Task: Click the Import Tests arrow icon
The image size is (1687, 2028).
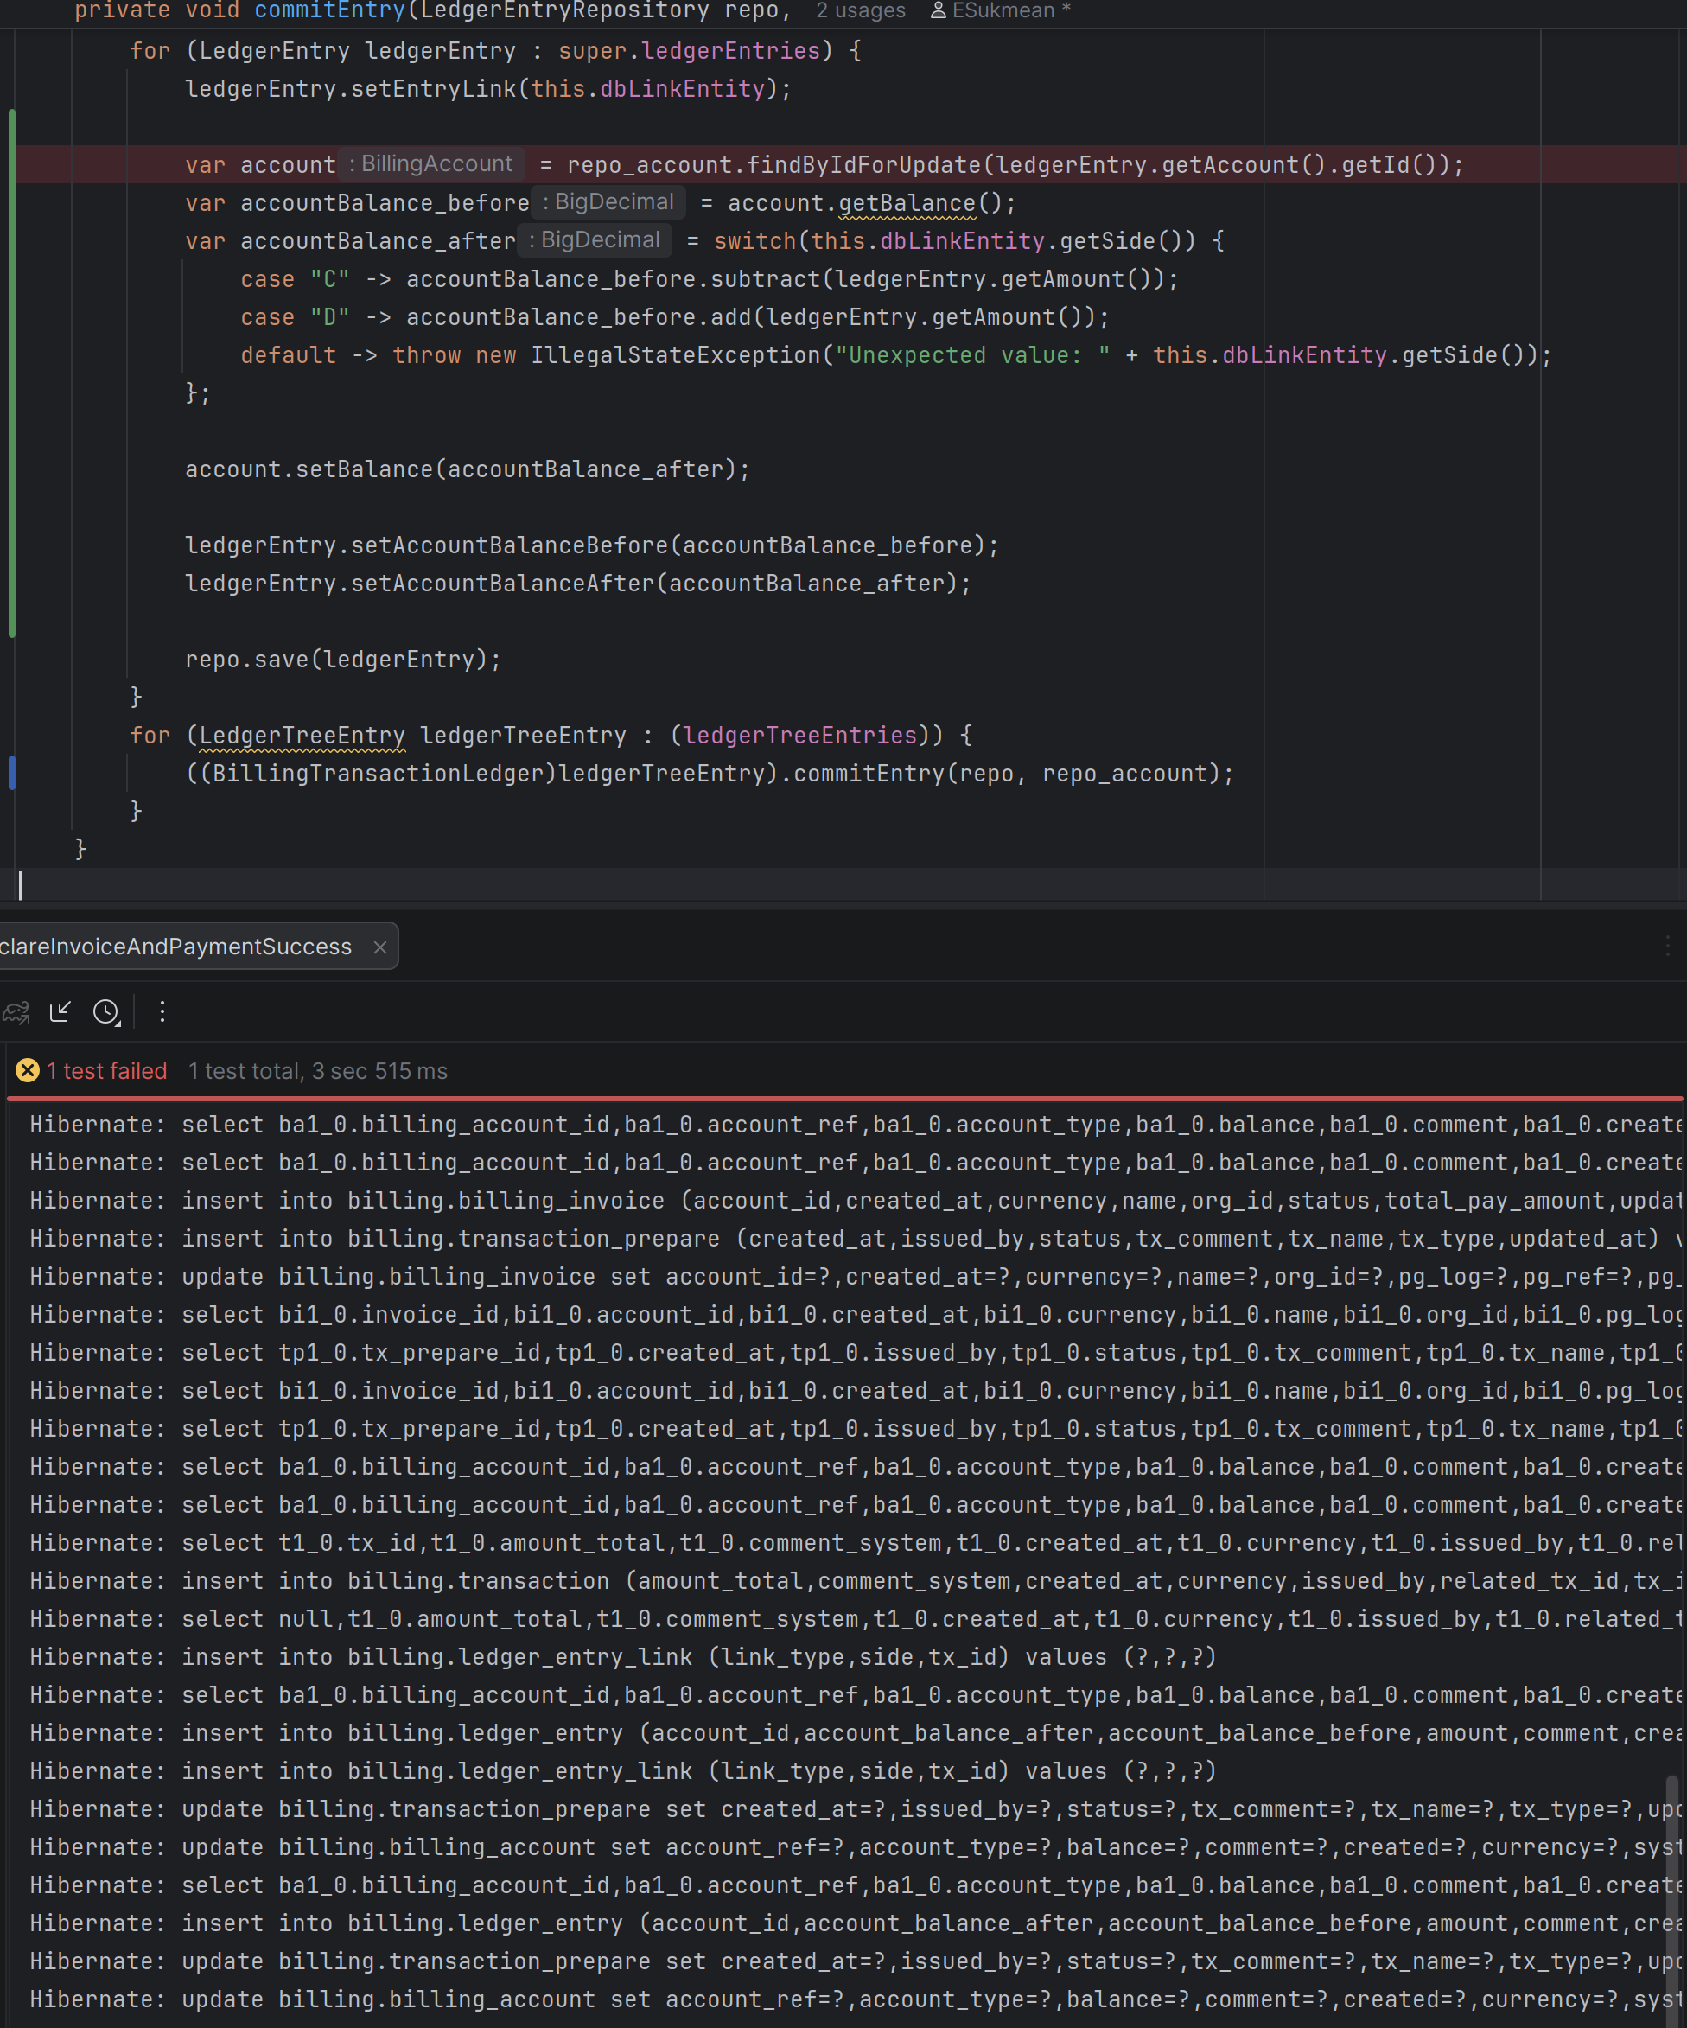Action: pos(60,1011)
